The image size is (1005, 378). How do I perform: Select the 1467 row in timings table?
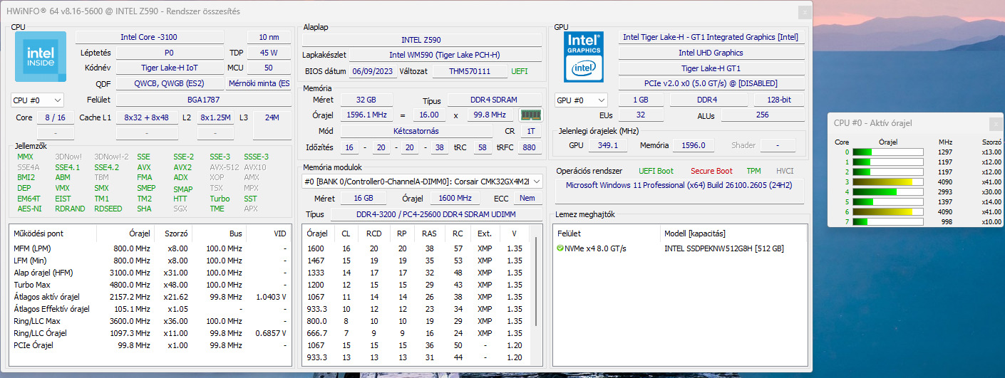418,261
